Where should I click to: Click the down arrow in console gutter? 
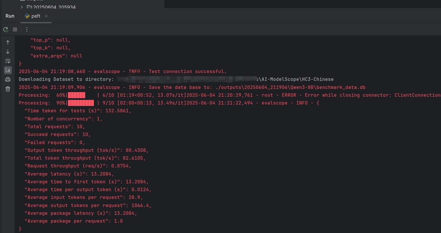click(8, 52)
